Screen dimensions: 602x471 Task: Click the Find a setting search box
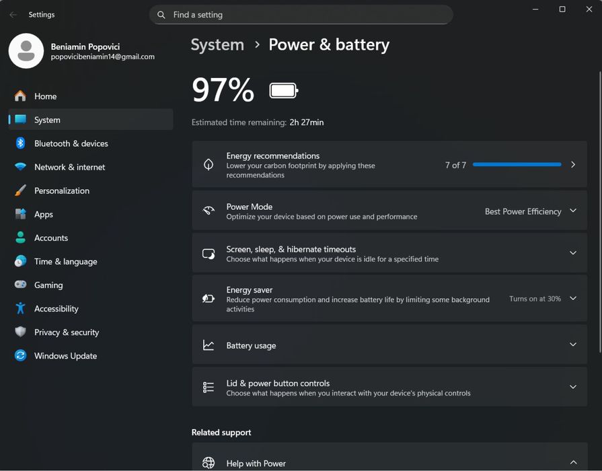tap(301, 15)
